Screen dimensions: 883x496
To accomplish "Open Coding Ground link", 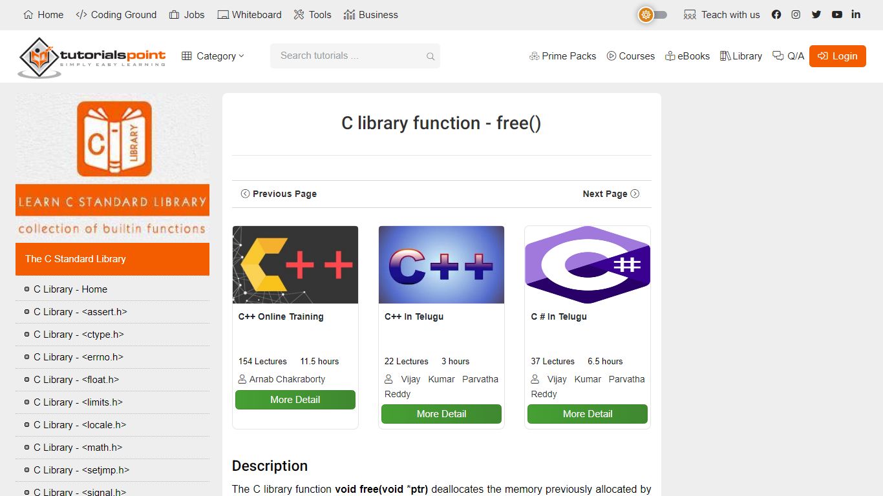I will point(116,15).
